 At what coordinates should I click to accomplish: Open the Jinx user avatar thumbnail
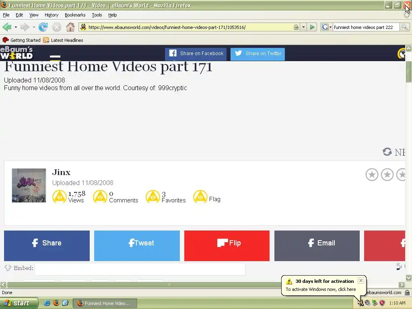pyautogui.click(x=29, y=185)
